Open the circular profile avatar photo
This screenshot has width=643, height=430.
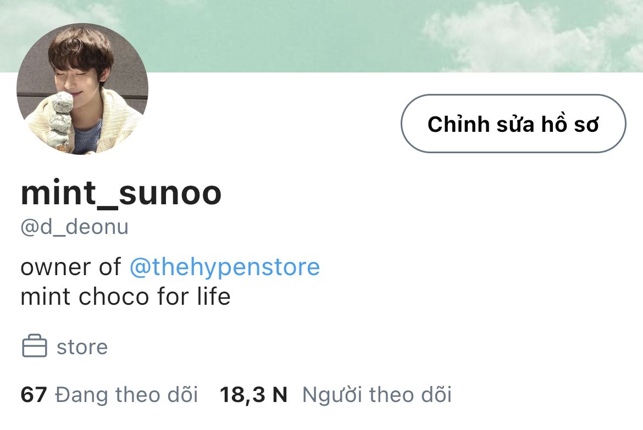(x=82, y=89)
